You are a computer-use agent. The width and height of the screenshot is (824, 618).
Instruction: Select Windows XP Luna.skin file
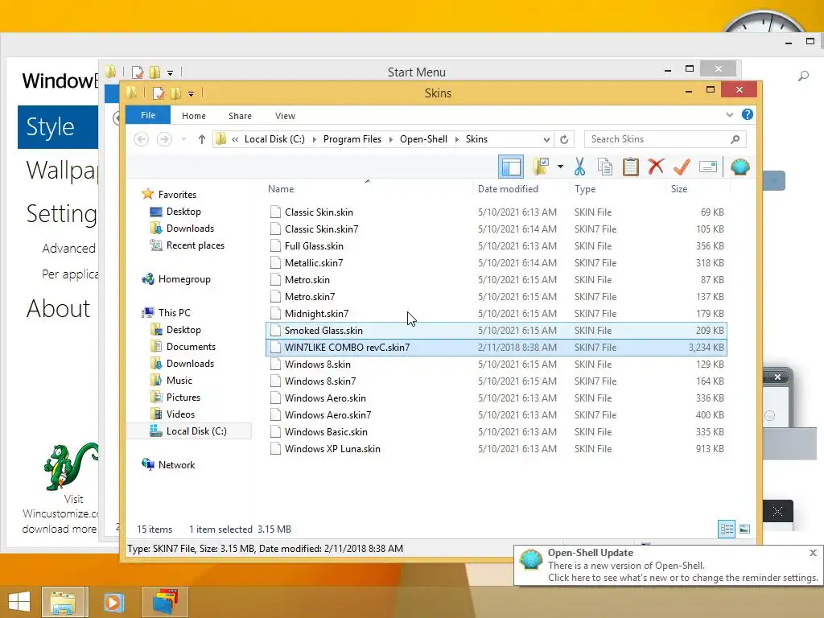[x=496, y=449]
